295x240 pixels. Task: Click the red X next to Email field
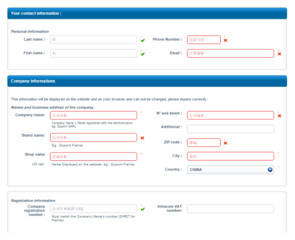point(280,54)
